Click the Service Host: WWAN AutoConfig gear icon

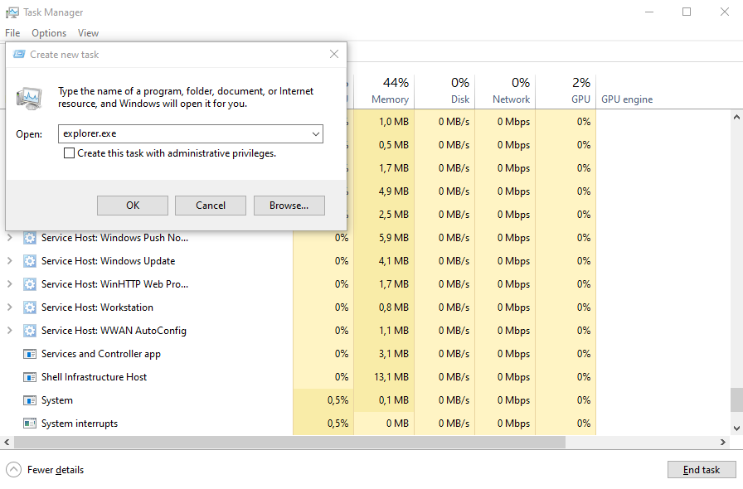click(x=30, y=331)
